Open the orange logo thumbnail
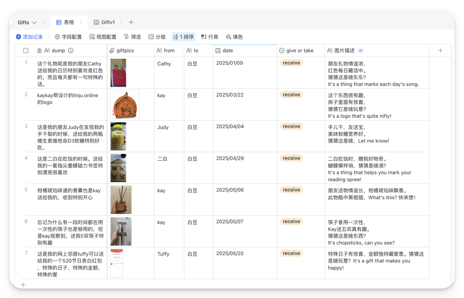The image size is (464, 298). (x=125, y=105)
